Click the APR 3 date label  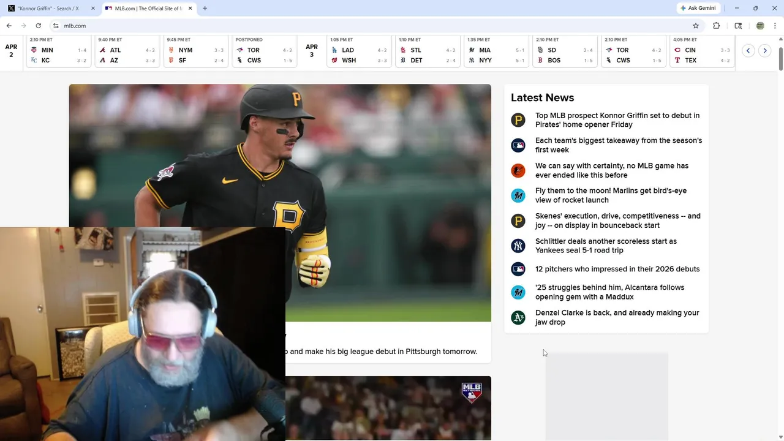tap(312, 51)
